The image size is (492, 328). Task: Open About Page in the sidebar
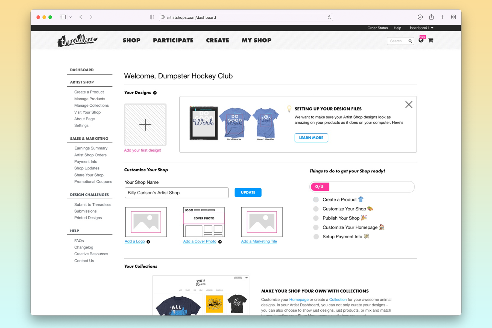click(84, 119)
